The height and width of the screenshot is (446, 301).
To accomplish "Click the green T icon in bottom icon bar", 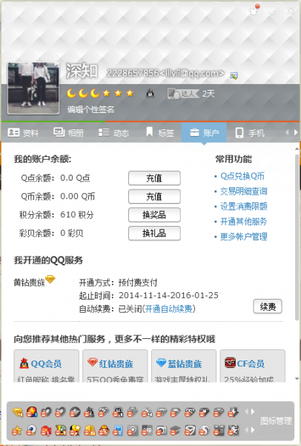I will tap(60, 430).
